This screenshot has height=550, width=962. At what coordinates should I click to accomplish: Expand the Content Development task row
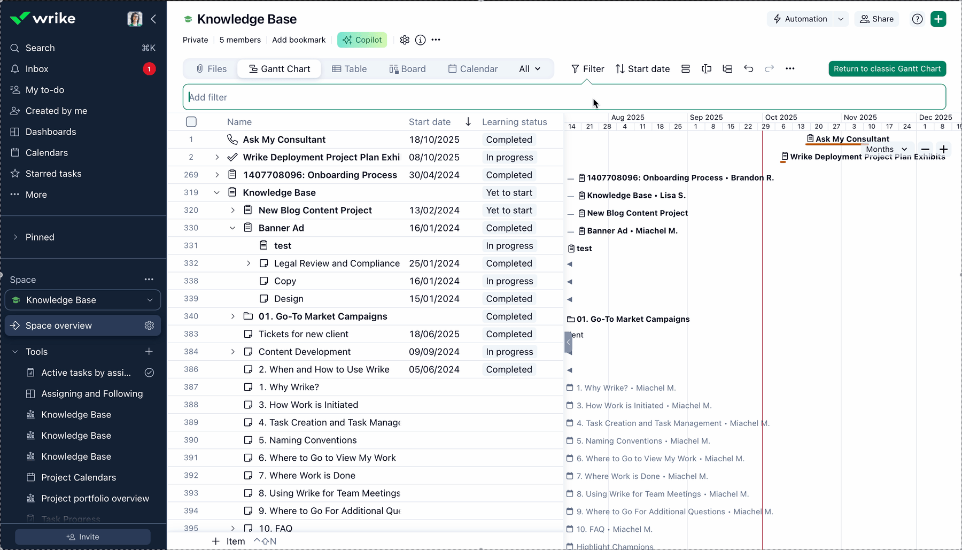(x=232, y=352)
